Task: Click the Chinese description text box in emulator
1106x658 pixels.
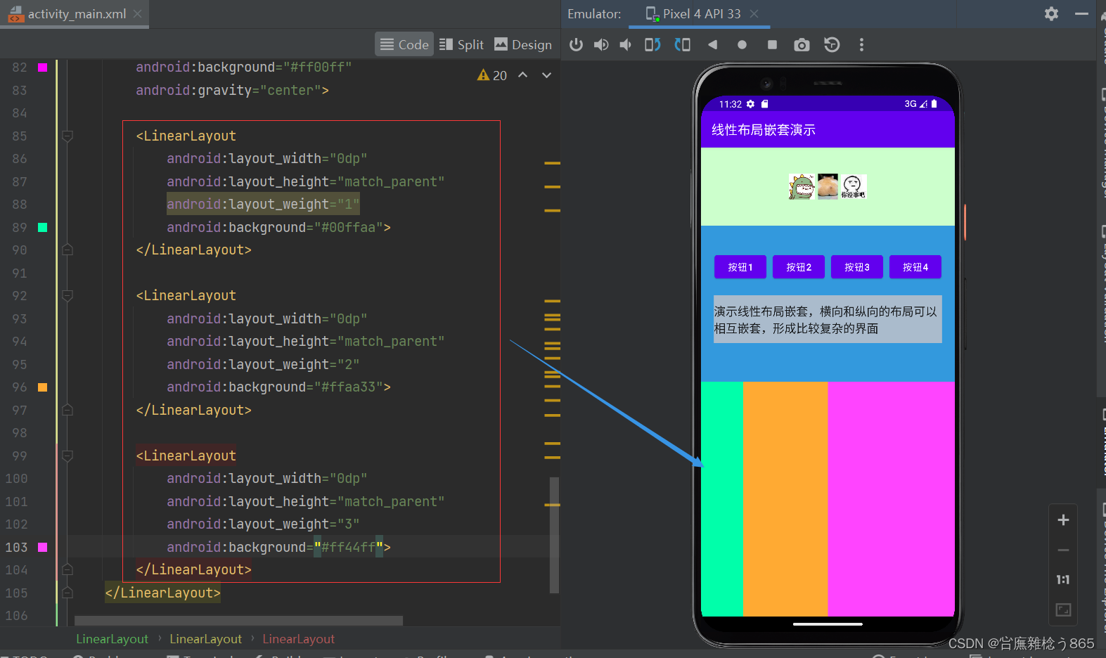Action: tap(828, 319)
